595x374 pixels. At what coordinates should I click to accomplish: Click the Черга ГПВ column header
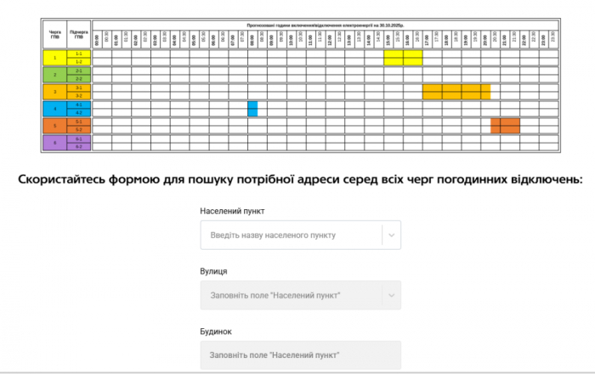pos(54,35)
